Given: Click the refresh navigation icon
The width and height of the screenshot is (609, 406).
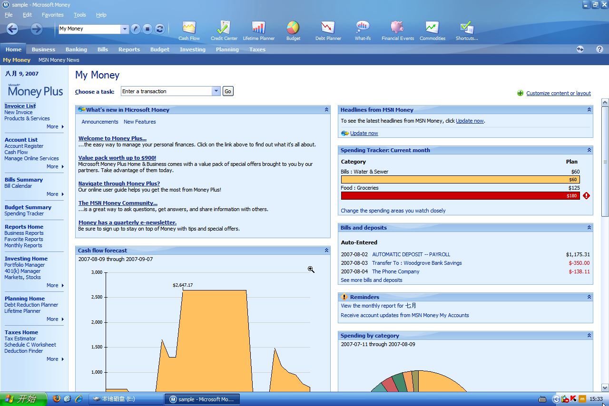Looking at the screenshot, I should click(x=159, y=29).
